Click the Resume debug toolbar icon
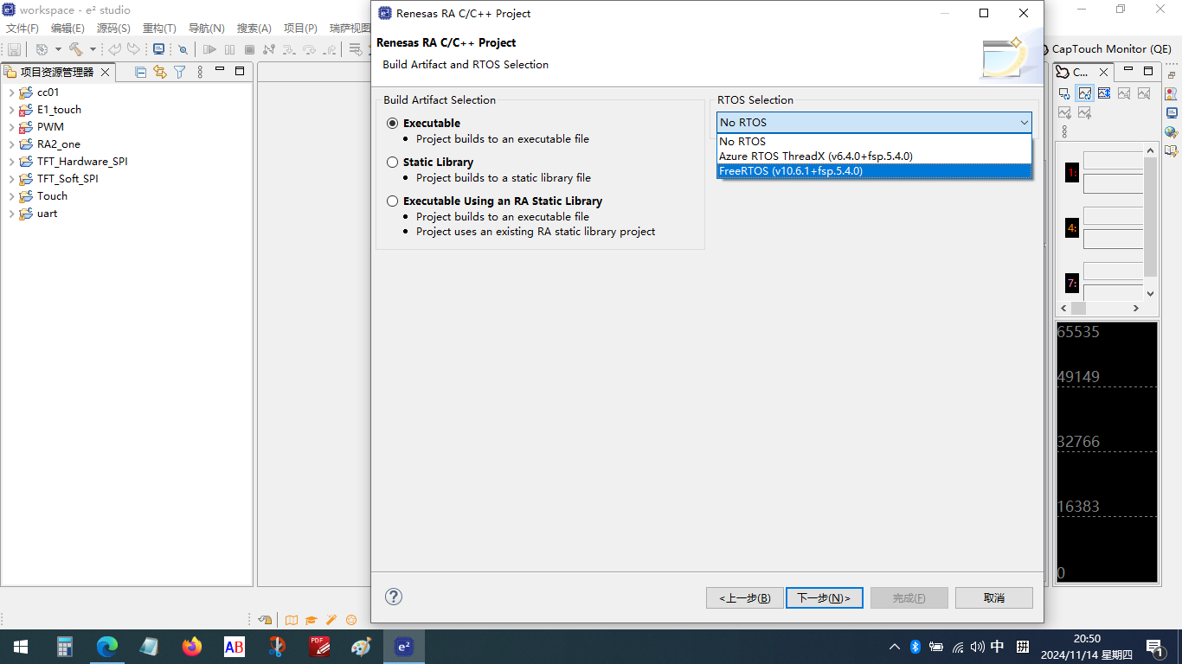Viewport: 1182px width, 664px height. tap(209, 50)
